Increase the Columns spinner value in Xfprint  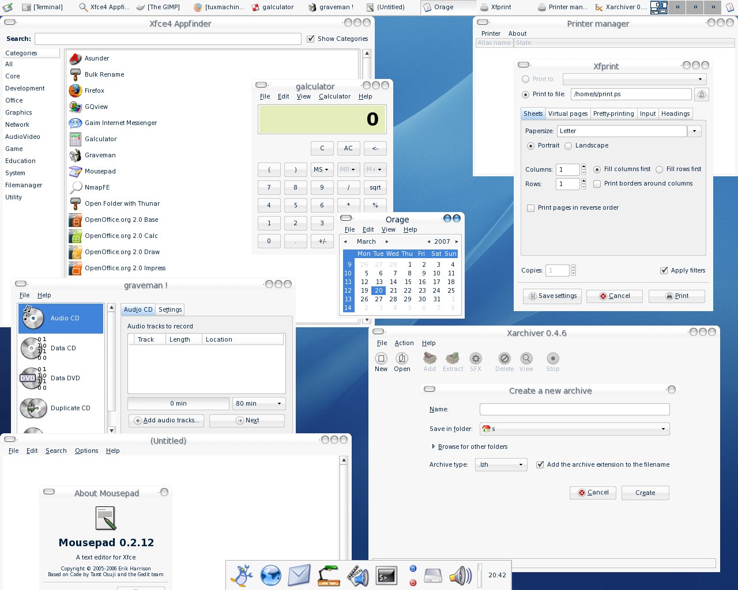tap(583, 167)
